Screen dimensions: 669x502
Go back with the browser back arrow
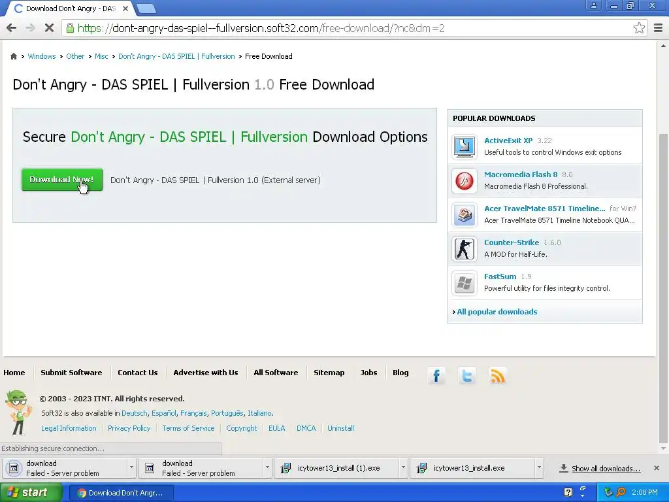pos(12,28)
